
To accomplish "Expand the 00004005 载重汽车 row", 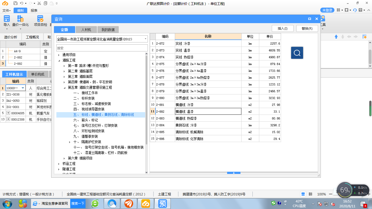I will (x=8, y=113).
